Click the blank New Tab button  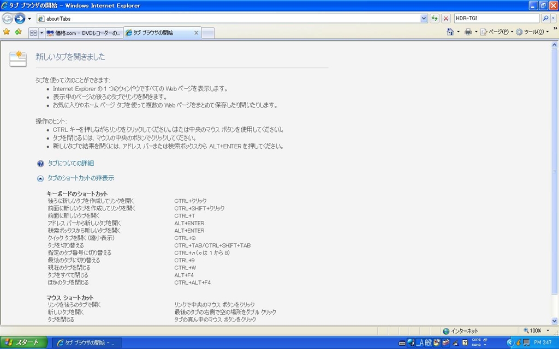point(208,33)
